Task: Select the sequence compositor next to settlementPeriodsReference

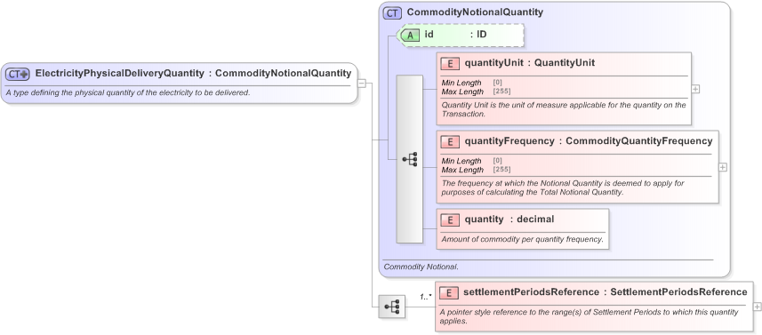Action: 392,307
